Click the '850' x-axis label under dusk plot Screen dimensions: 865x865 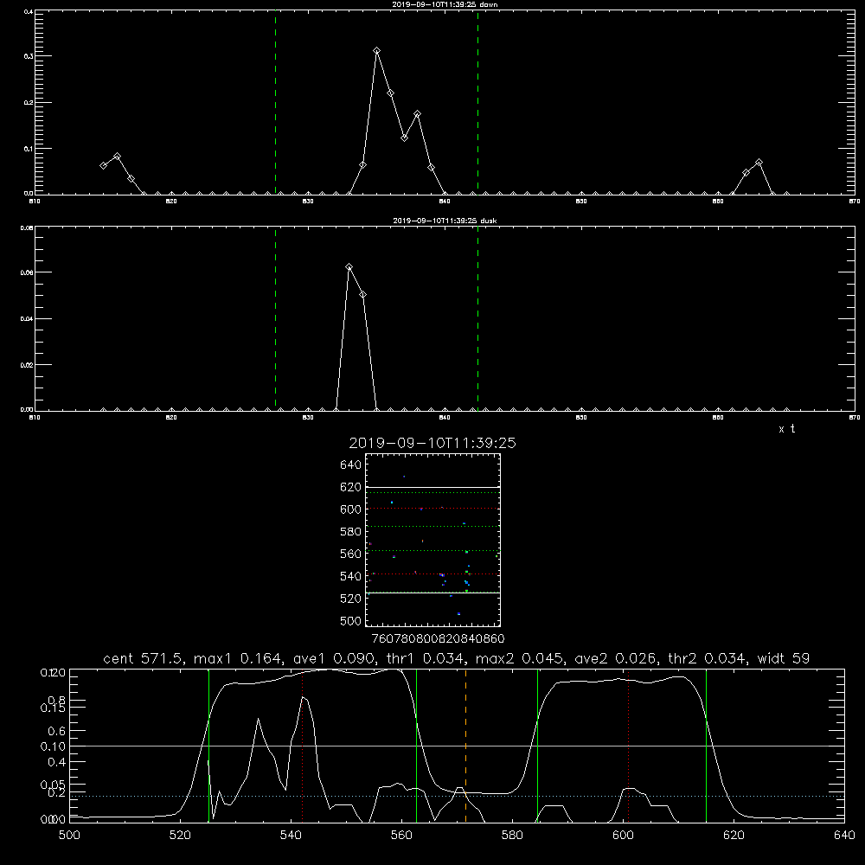click(581, 418)
